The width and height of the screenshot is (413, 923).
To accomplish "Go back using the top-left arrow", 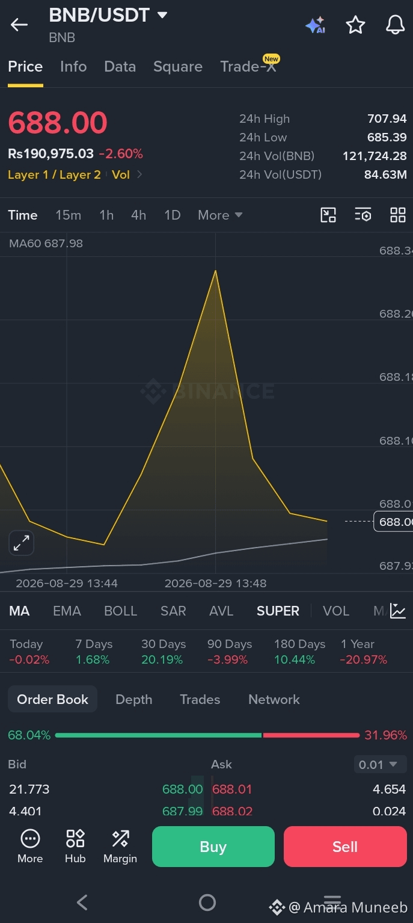I will pos(19,25).
